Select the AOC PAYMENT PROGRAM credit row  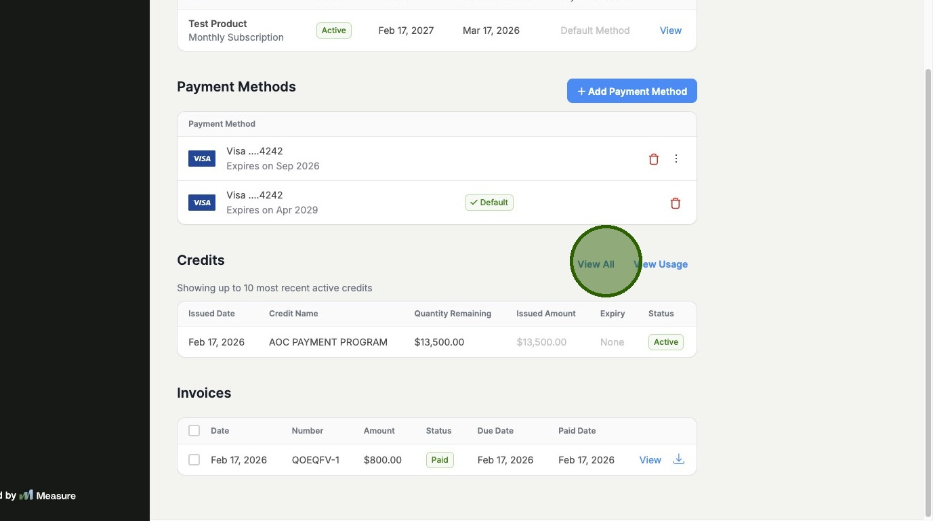[328, 342]
